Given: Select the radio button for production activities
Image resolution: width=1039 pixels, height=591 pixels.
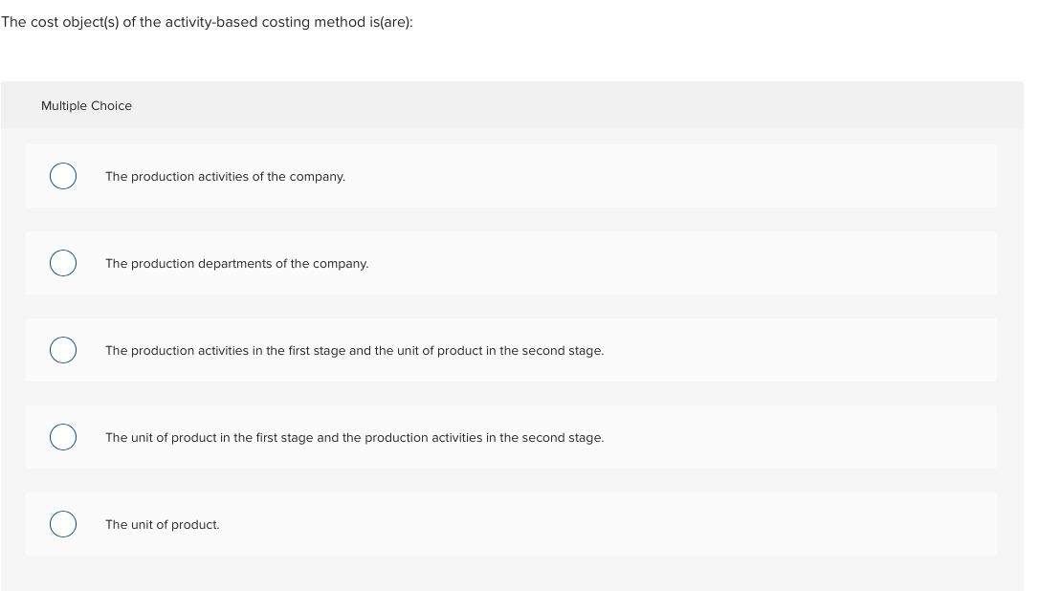Looking at the screenshot, I should tap(62, 176).
